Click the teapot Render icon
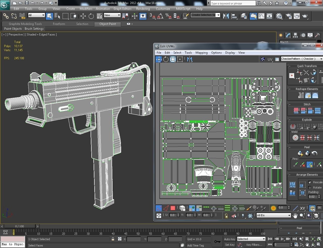 point(305,16)
